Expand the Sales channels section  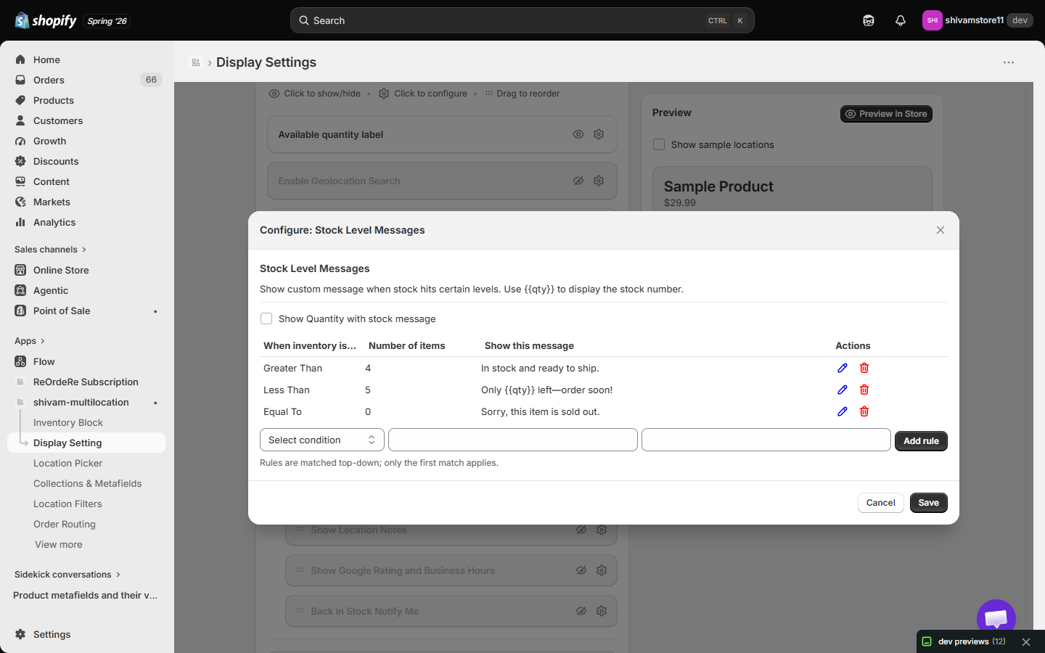50,249
